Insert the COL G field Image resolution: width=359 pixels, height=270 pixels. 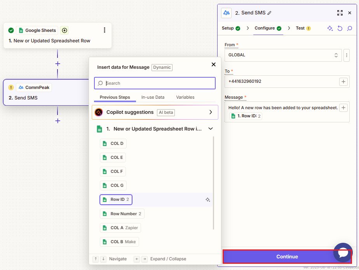click(113, 185)
